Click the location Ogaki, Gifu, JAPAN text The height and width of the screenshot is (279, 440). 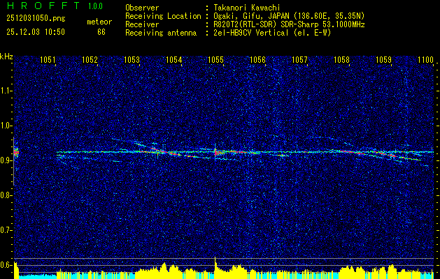289,16
